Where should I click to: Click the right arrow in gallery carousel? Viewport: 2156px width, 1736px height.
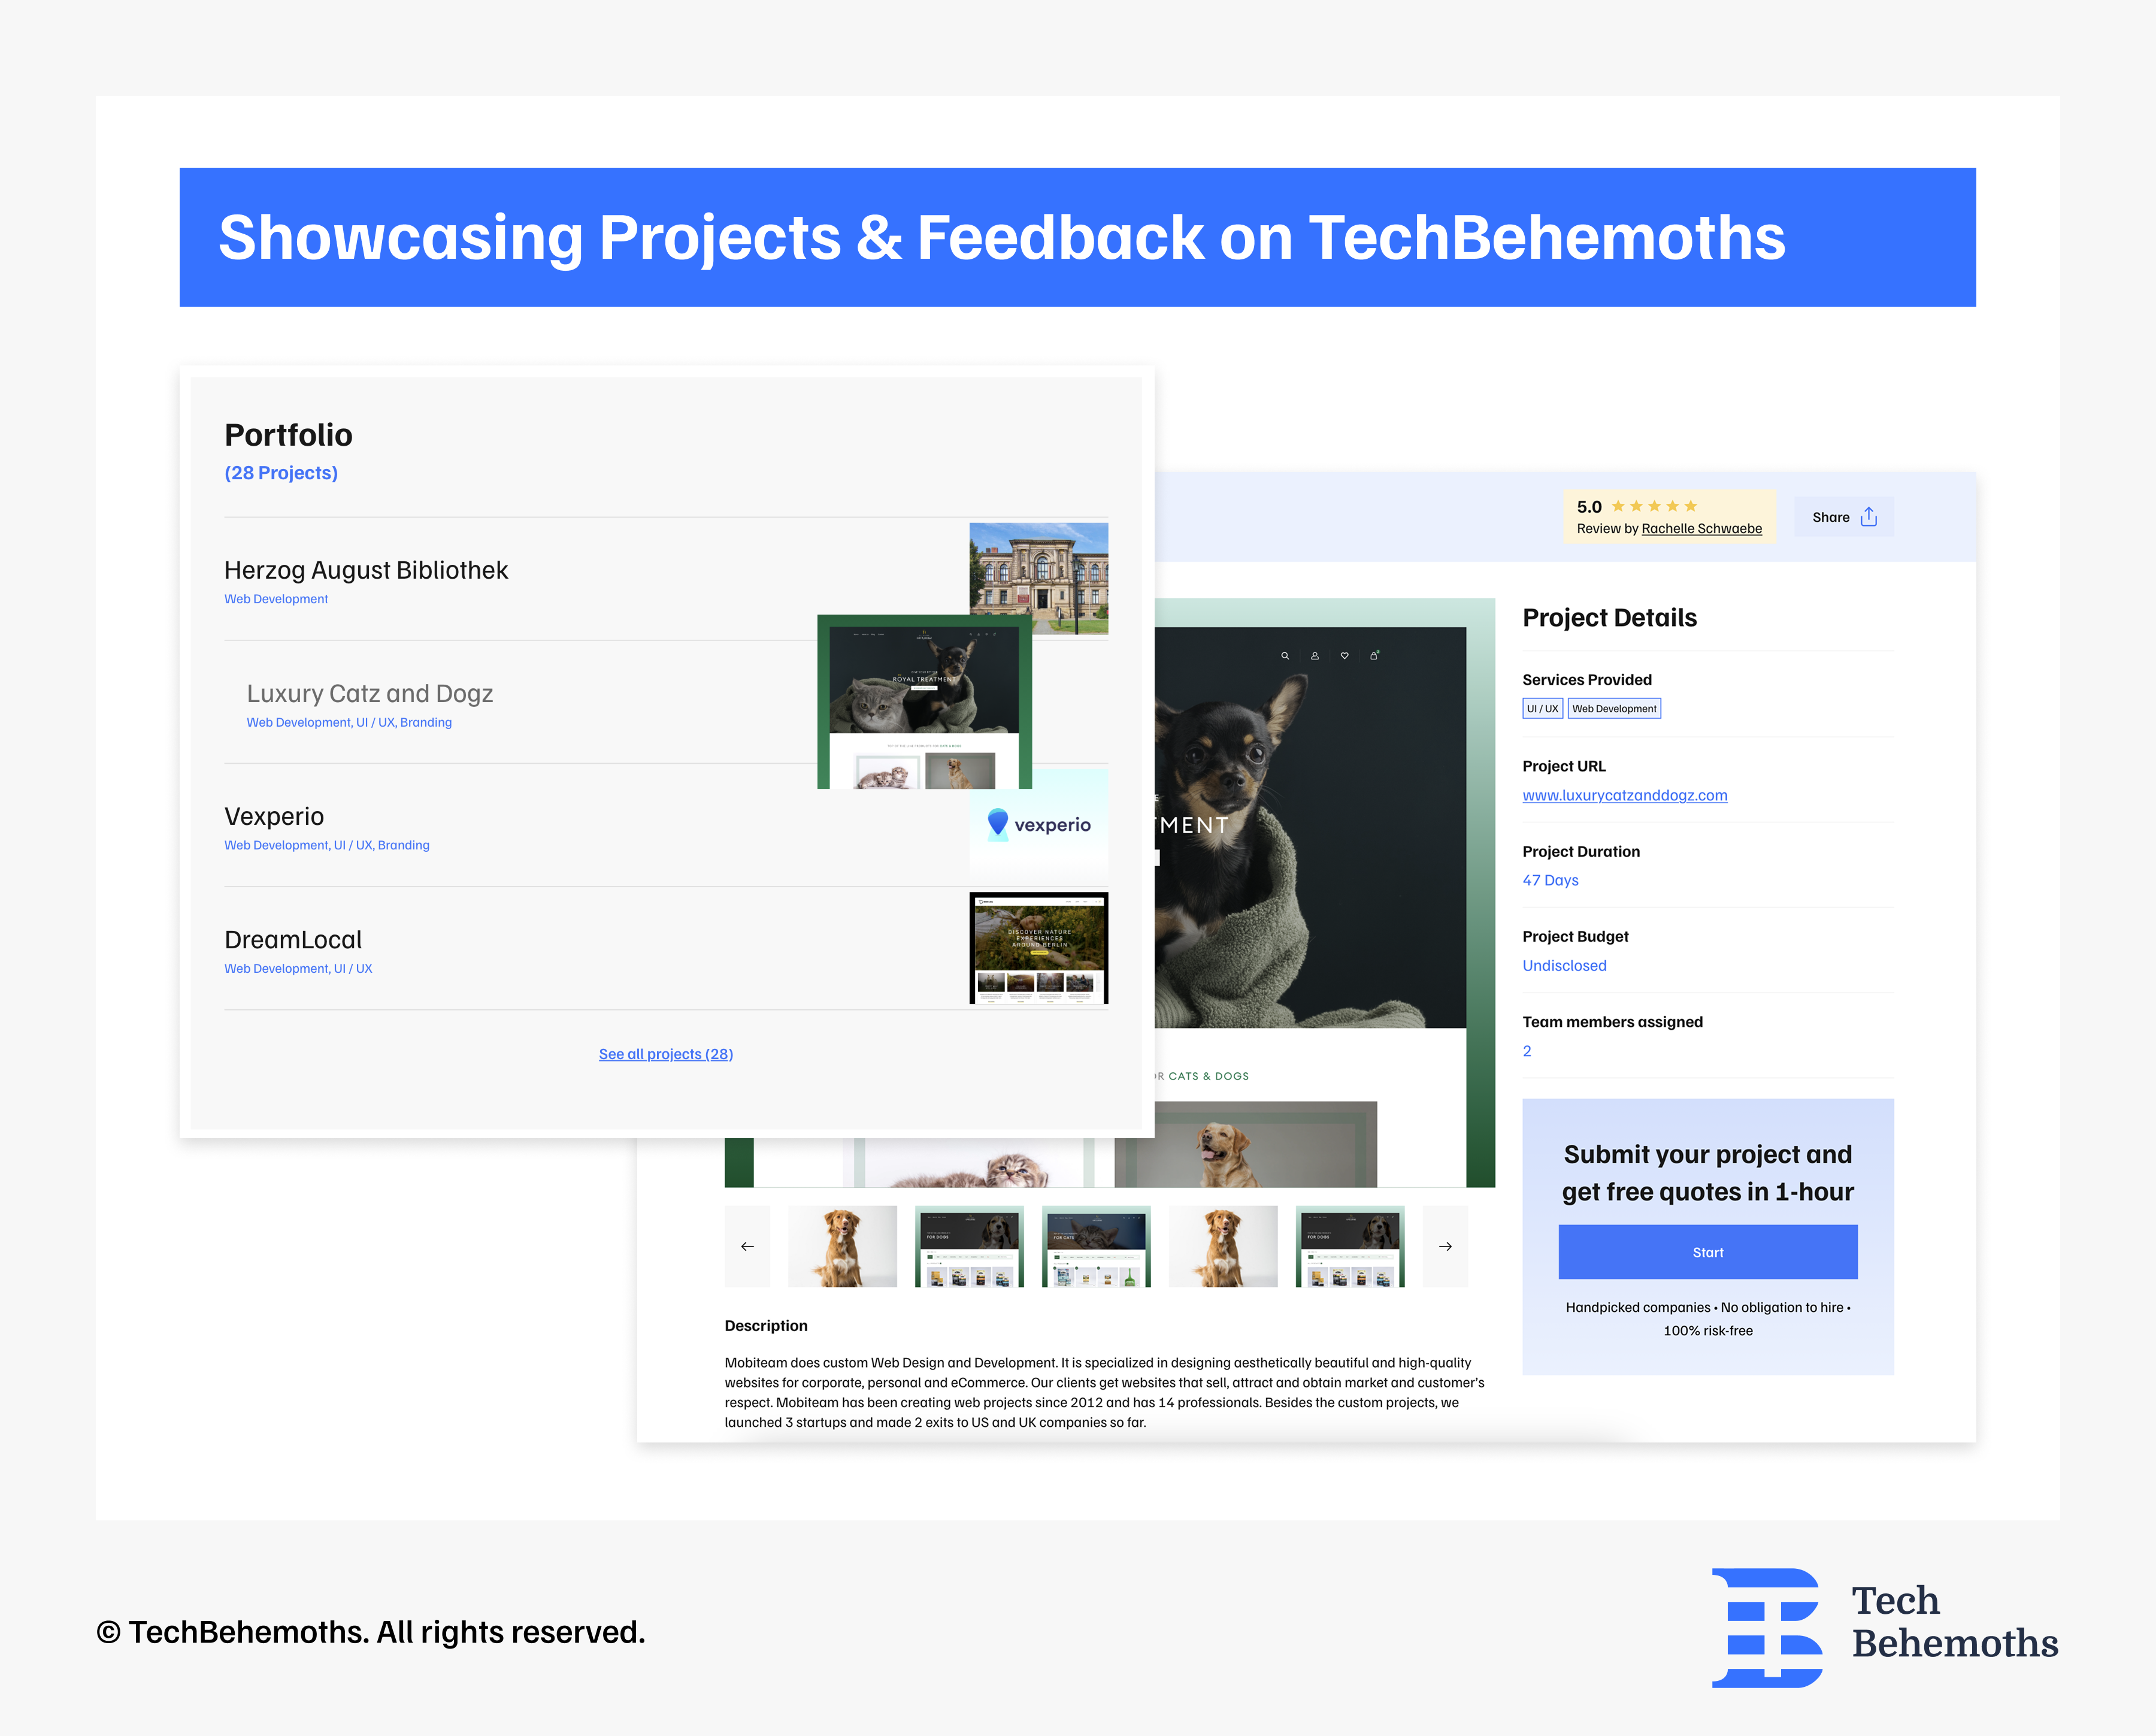pyautogui.click(x=1445, y=1246)
